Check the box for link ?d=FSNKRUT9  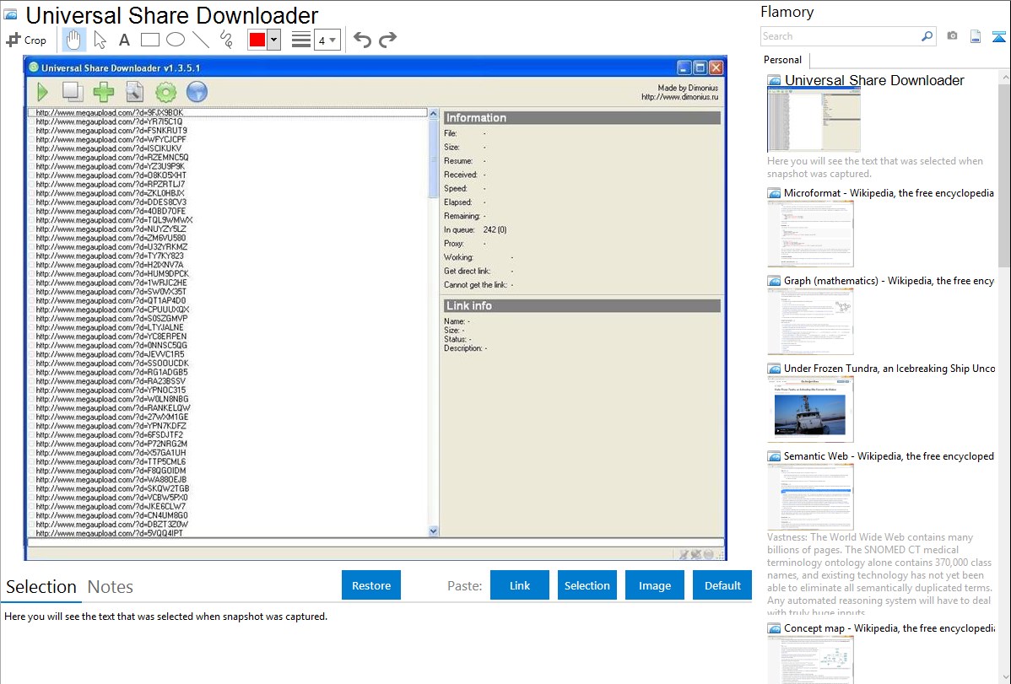(x=31, y=131)
